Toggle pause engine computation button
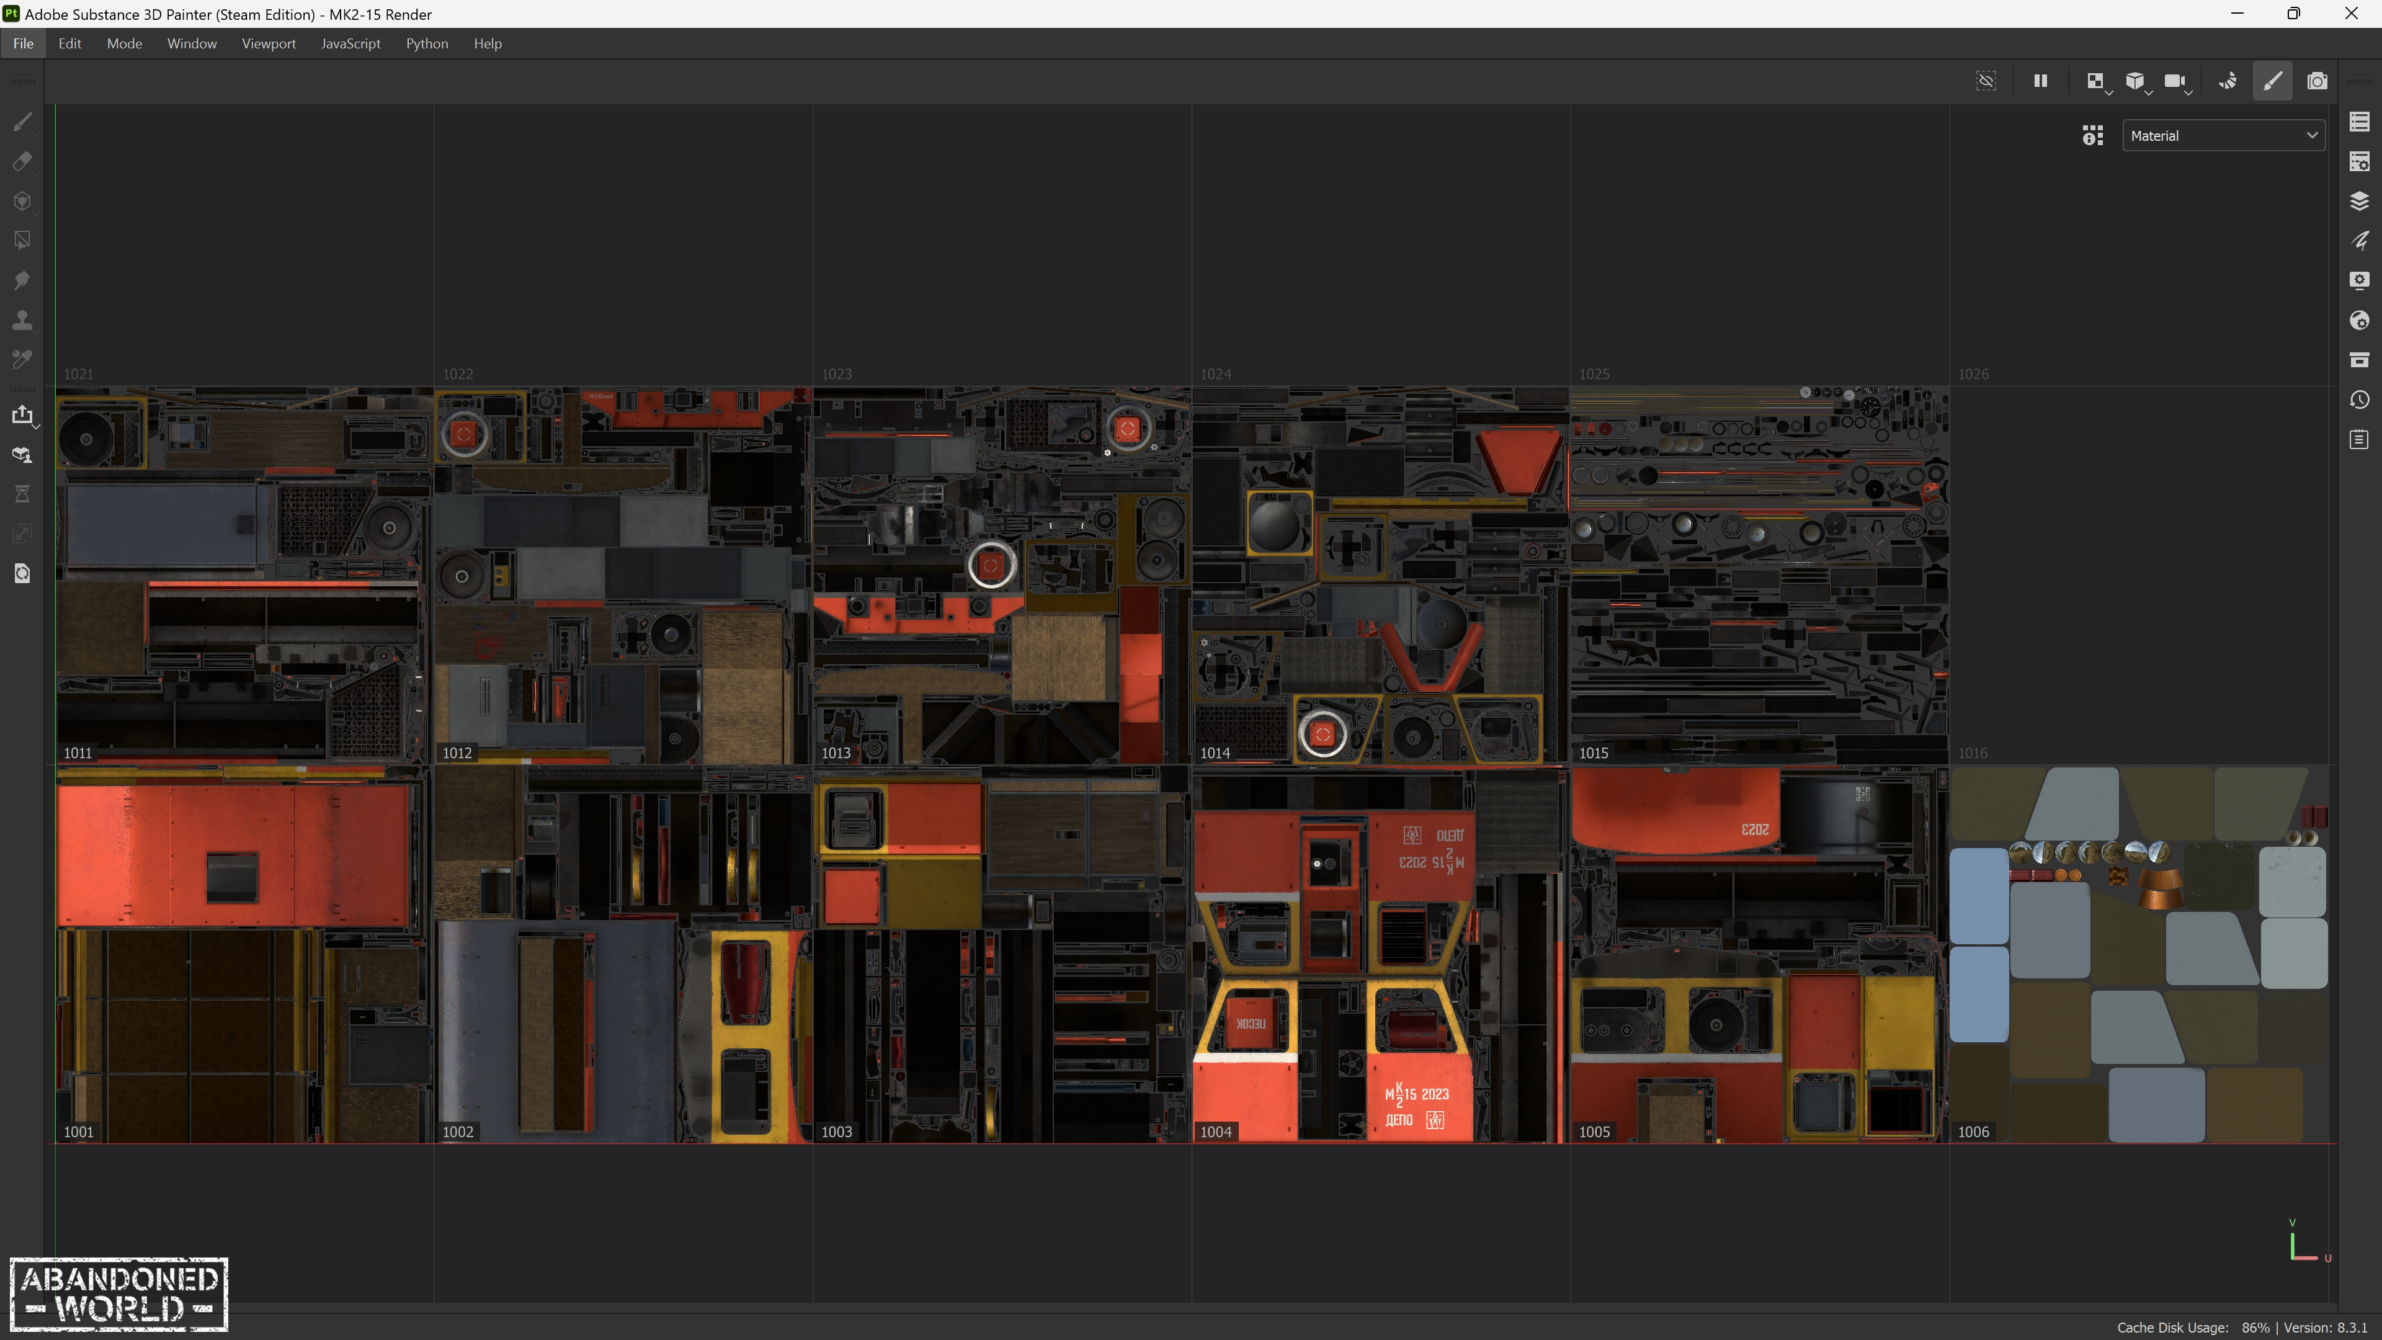Screen dimensions: 2382x1340 click(2040, 81)
